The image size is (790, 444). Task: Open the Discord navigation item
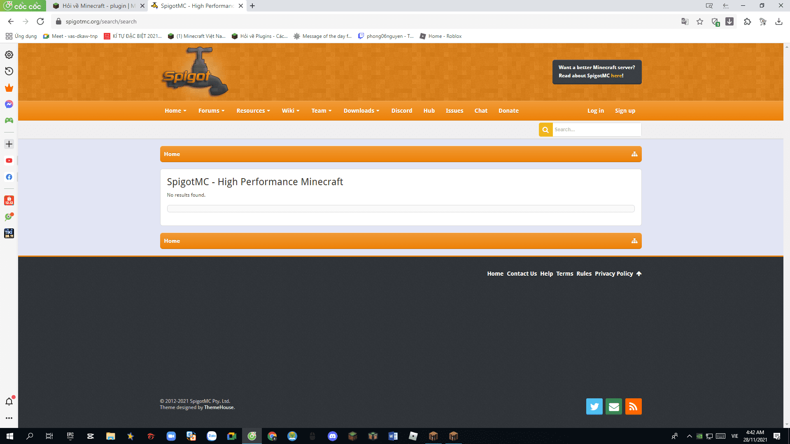click(402, 111)
